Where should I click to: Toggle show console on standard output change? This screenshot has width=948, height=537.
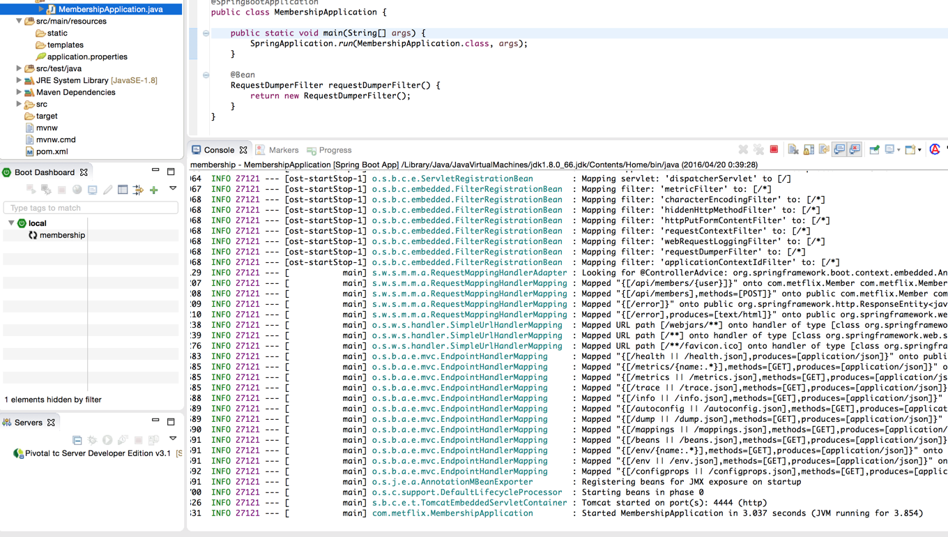[839, 149]
